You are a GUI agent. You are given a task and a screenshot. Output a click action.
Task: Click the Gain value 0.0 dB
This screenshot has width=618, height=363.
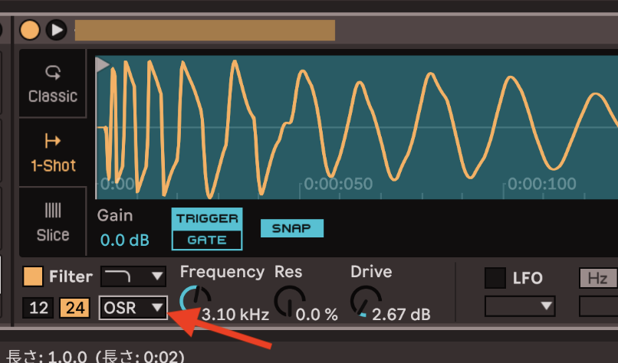click(124, 240)
